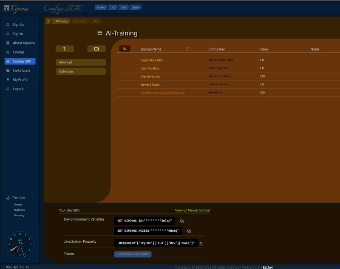Click the analog clock widget
The width and height of the screenshot is (340, 269).
(20, 244)
